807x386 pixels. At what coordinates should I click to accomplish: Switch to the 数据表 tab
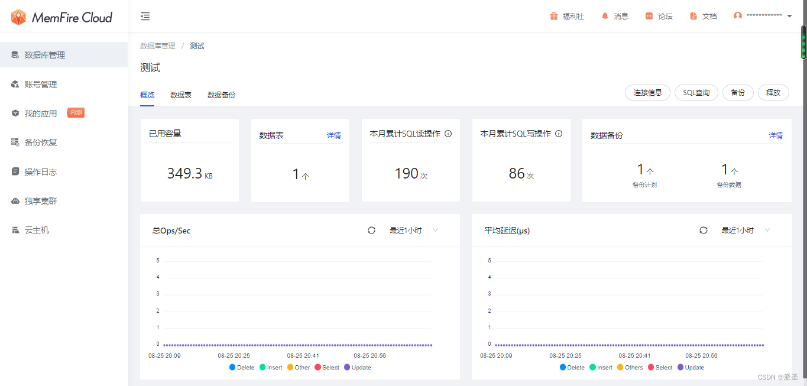[x=180, y=94]
